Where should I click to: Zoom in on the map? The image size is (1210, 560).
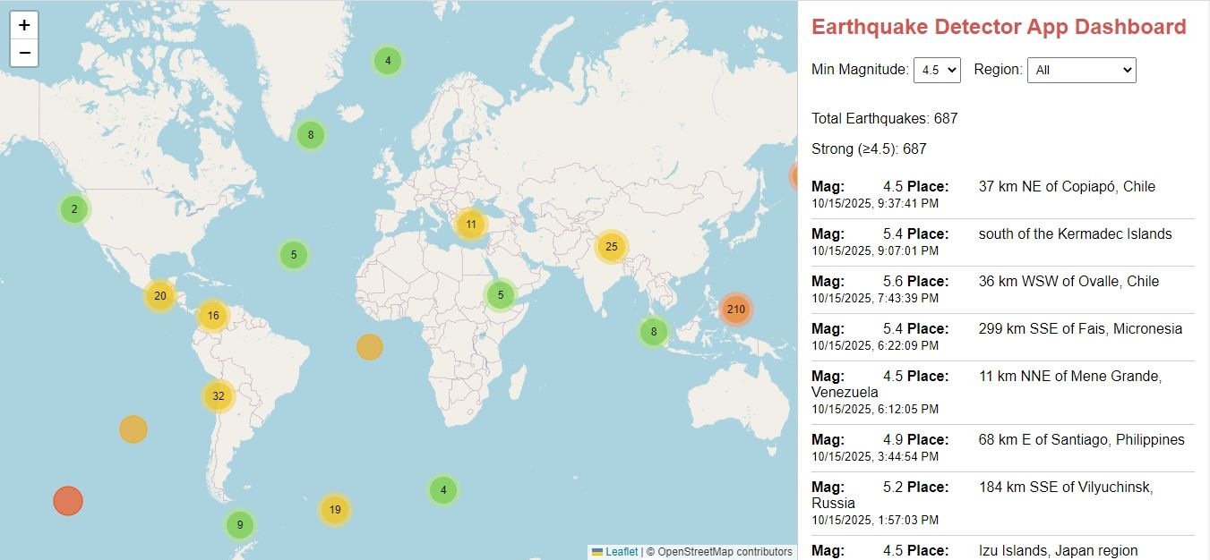point(24,25)
